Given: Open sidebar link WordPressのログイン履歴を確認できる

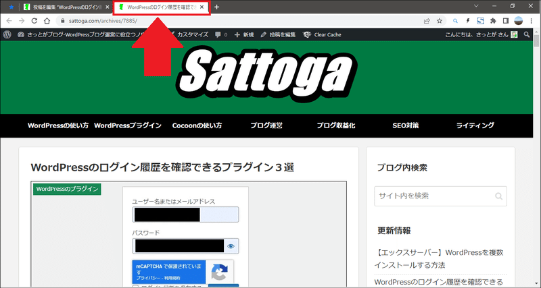Looking at the screenshot, I should pyautogui.click(x=439, y=281).
